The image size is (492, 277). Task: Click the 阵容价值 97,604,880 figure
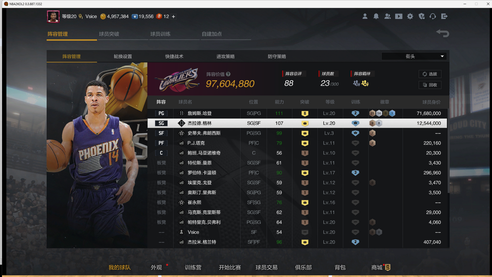pos(230,84)
